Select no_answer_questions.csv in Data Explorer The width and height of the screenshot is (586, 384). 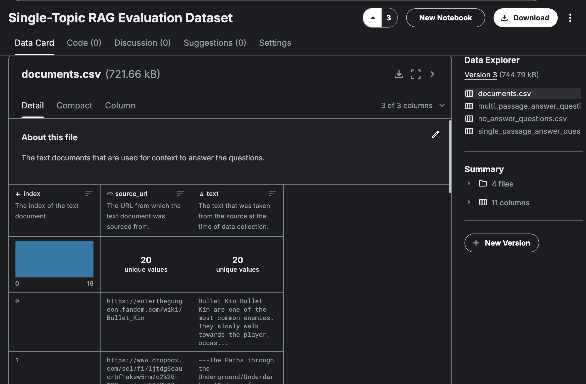click(x=522, y=119)
